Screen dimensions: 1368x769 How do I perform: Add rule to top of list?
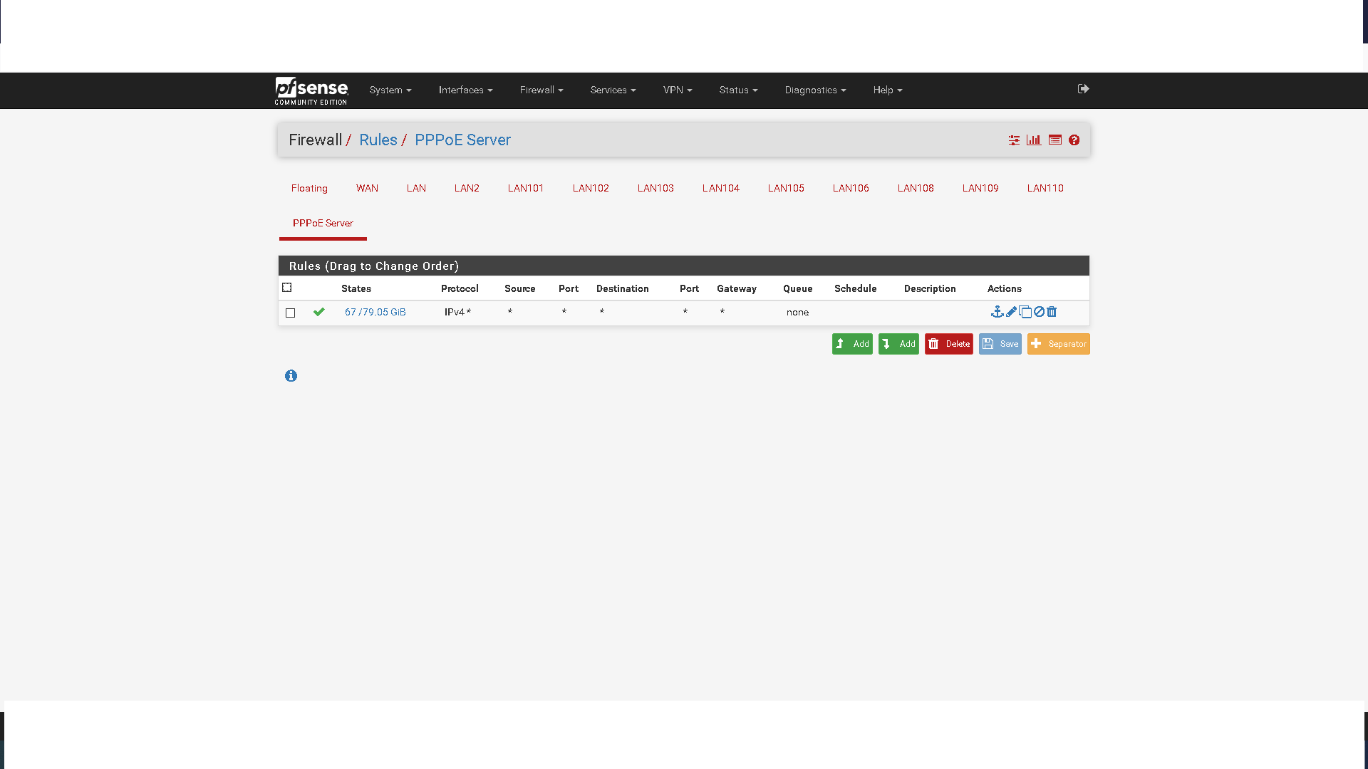tap(852, 344)
